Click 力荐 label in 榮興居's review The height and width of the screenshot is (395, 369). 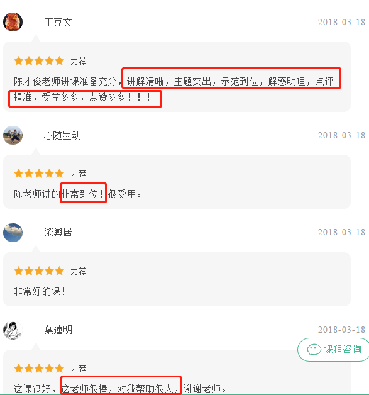79,271
